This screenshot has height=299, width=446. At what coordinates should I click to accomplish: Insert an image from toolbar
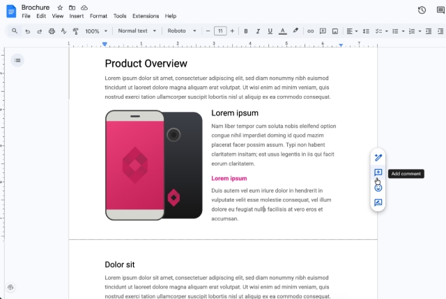pos(335,31)
